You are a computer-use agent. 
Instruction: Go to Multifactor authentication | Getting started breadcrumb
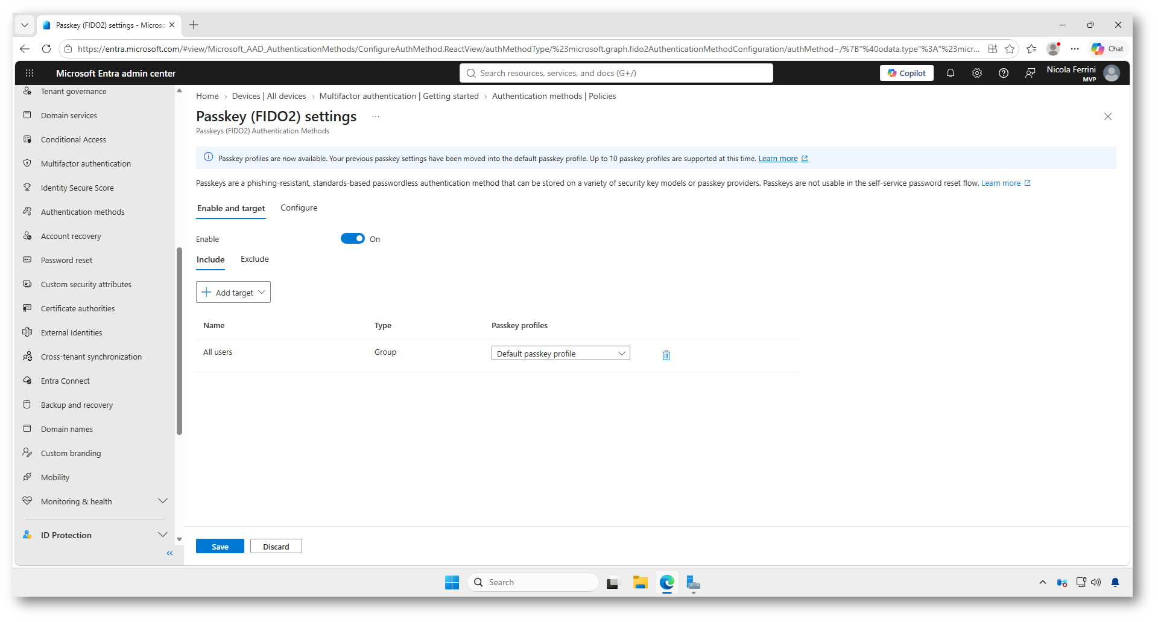point(399,97)
